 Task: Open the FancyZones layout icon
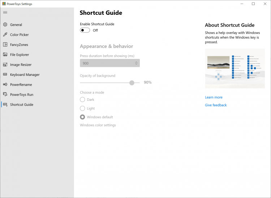click(x=5, y=45)
